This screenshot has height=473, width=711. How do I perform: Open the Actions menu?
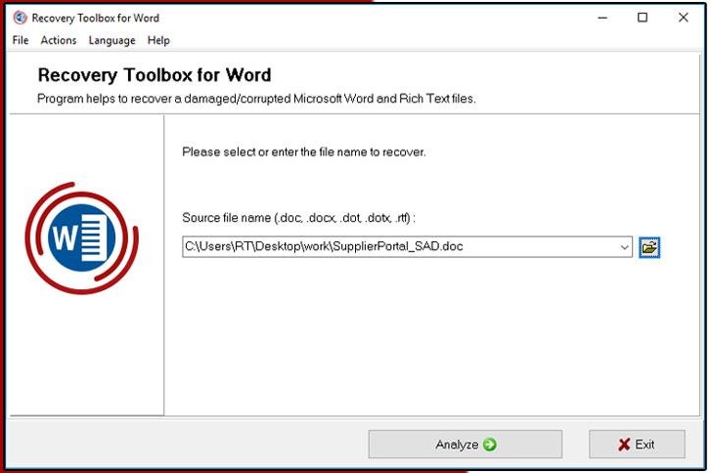59,40
